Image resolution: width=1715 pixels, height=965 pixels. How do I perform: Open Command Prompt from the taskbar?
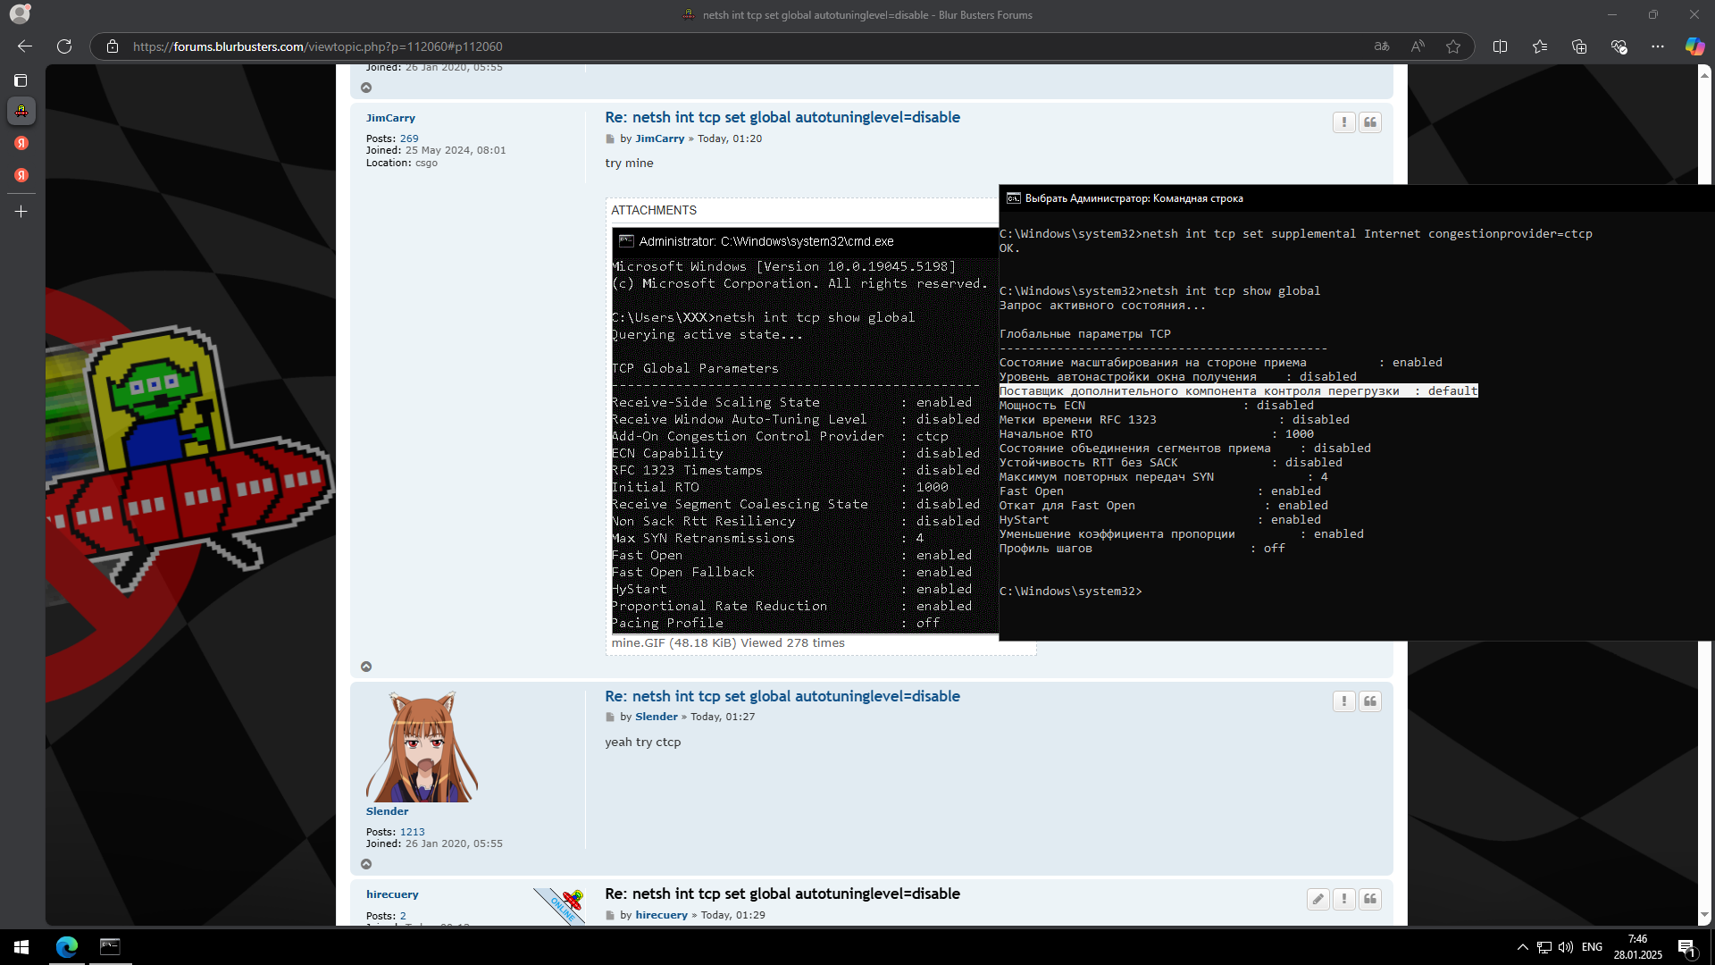pyautogui.click(x=110, y=946)
